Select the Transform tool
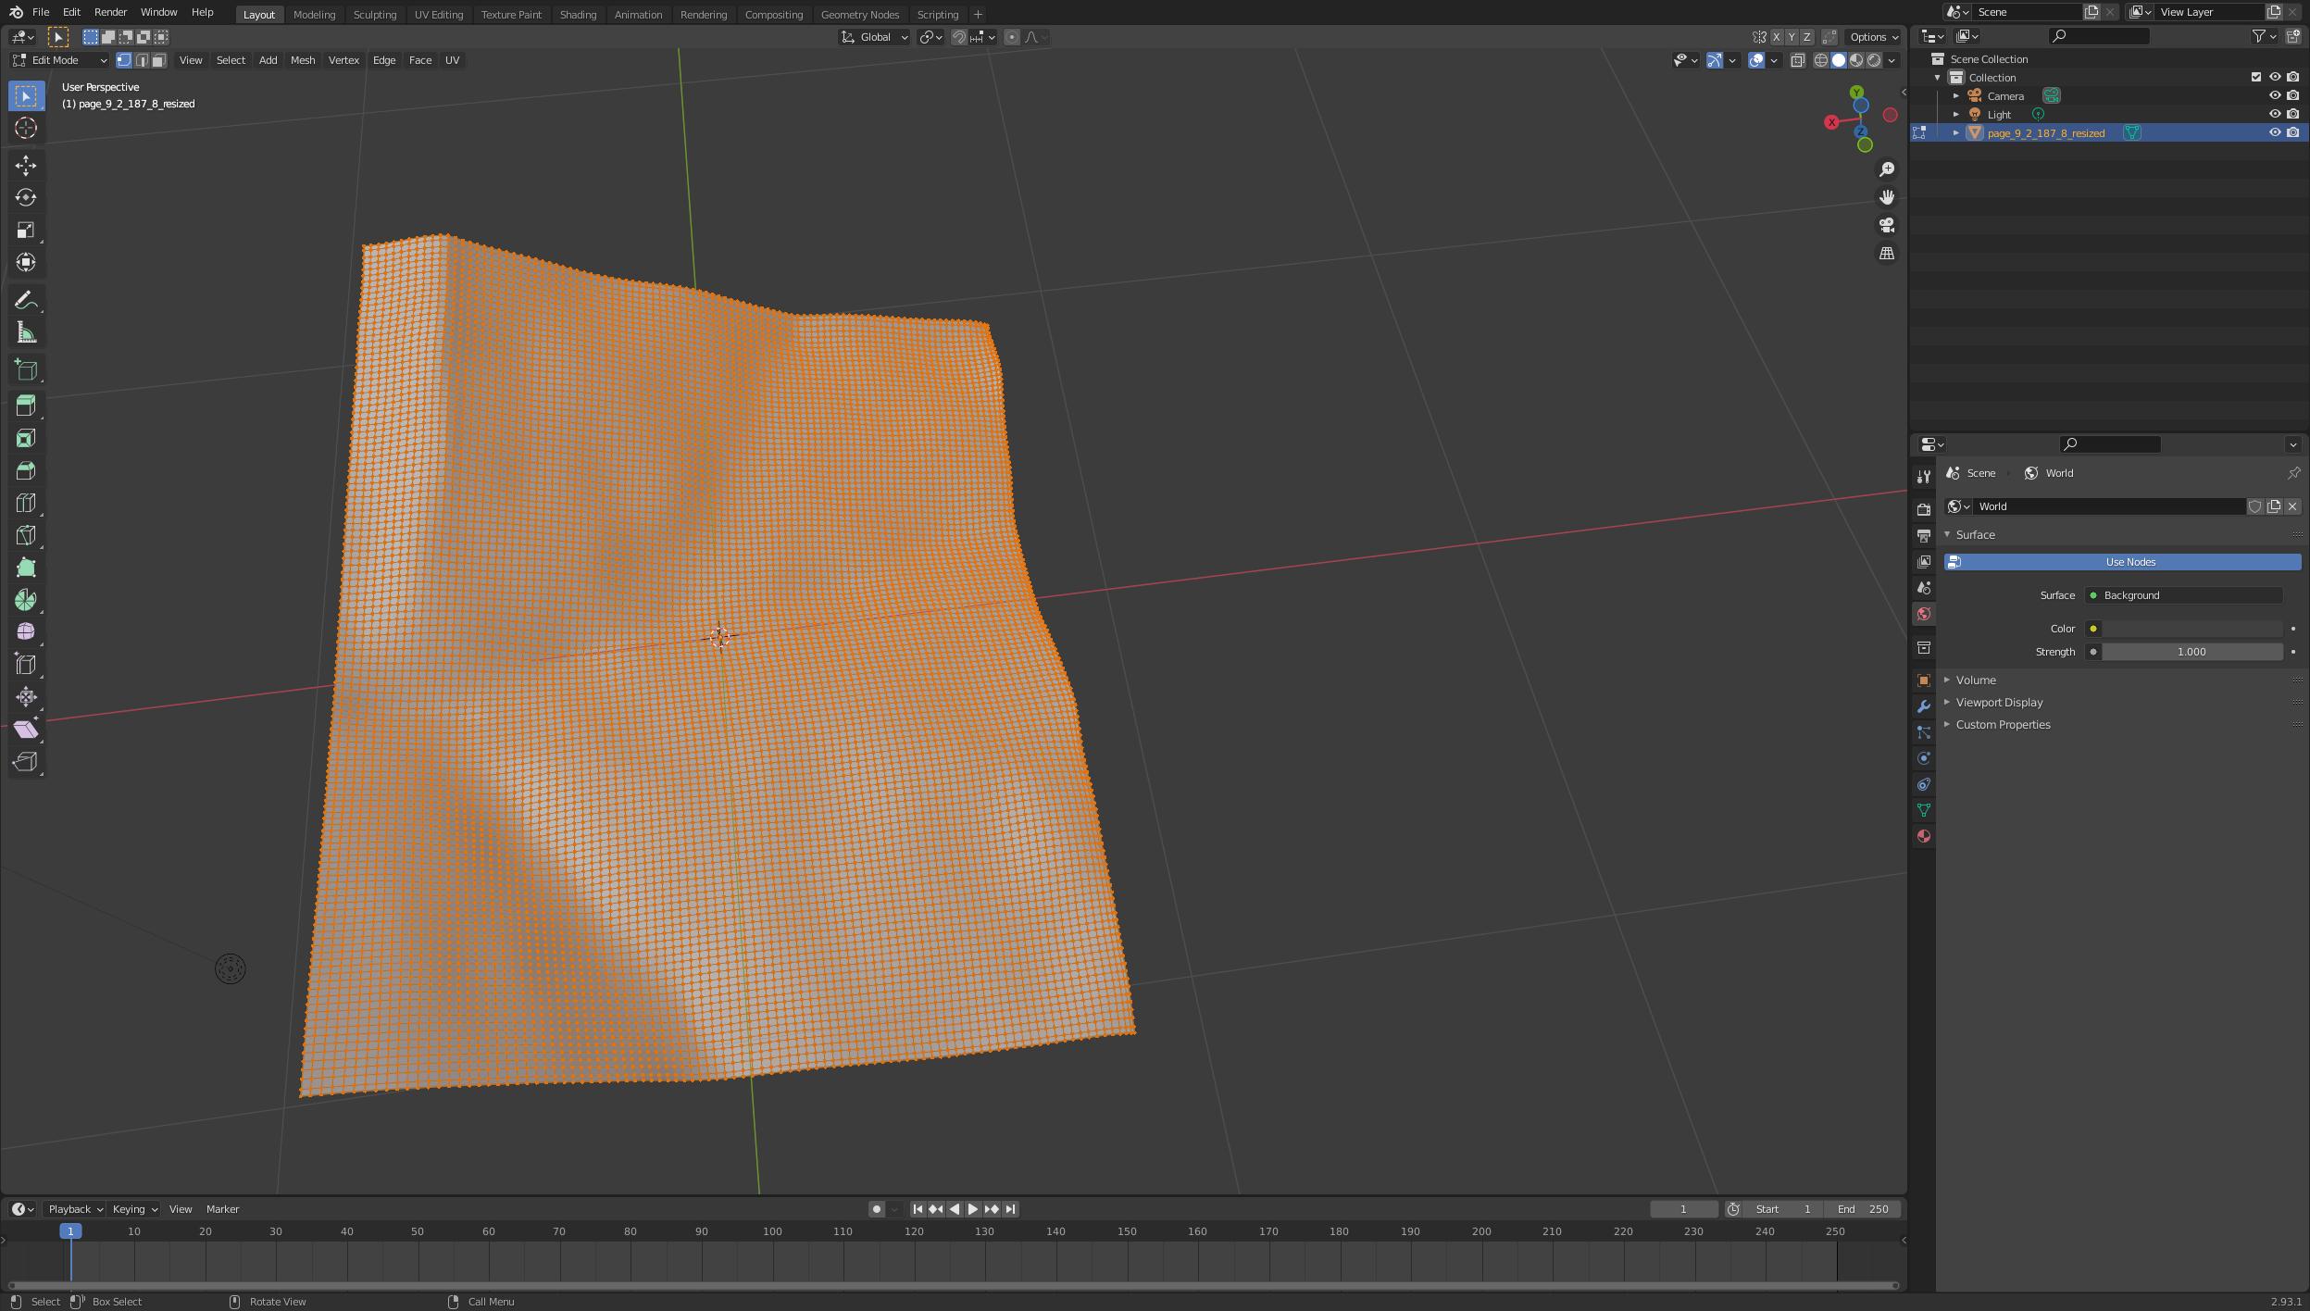 click(x=26, y=263)
